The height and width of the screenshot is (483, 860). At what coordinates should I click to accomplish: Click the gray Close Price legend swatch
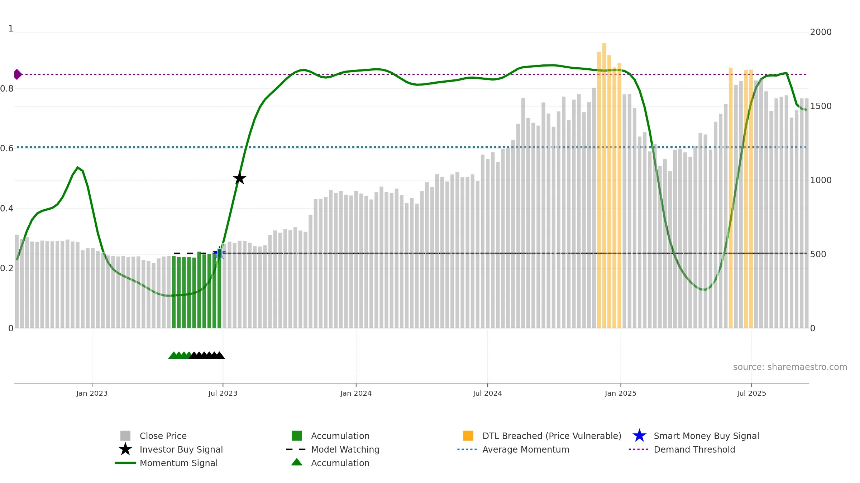click(125, 436)
